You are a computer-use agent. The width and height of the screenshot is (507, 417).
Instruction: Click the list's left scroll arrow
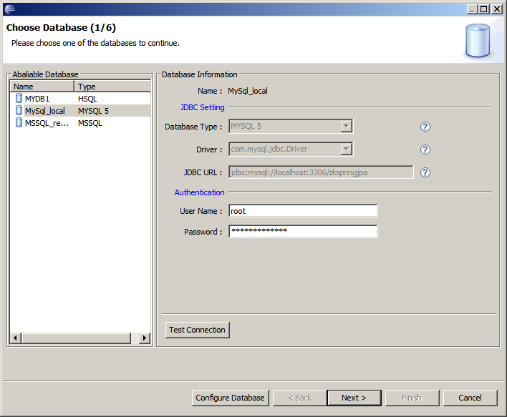[x=16, y=338]
